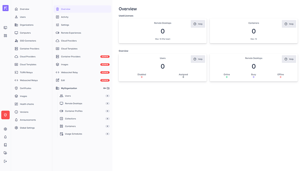Open Usage Schedules under MyOrganization
The width and height of the screenshot is (304, 171).
(x=73, y=134)
